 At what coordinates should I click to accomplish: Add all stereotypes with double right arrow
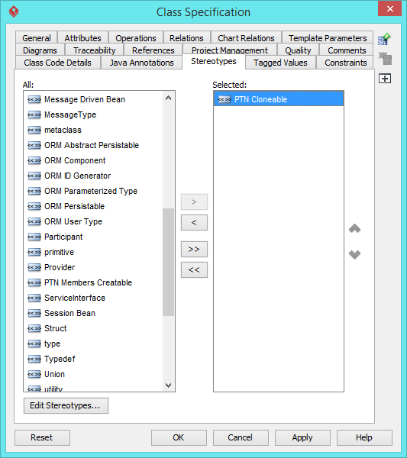tap(194, 249)
